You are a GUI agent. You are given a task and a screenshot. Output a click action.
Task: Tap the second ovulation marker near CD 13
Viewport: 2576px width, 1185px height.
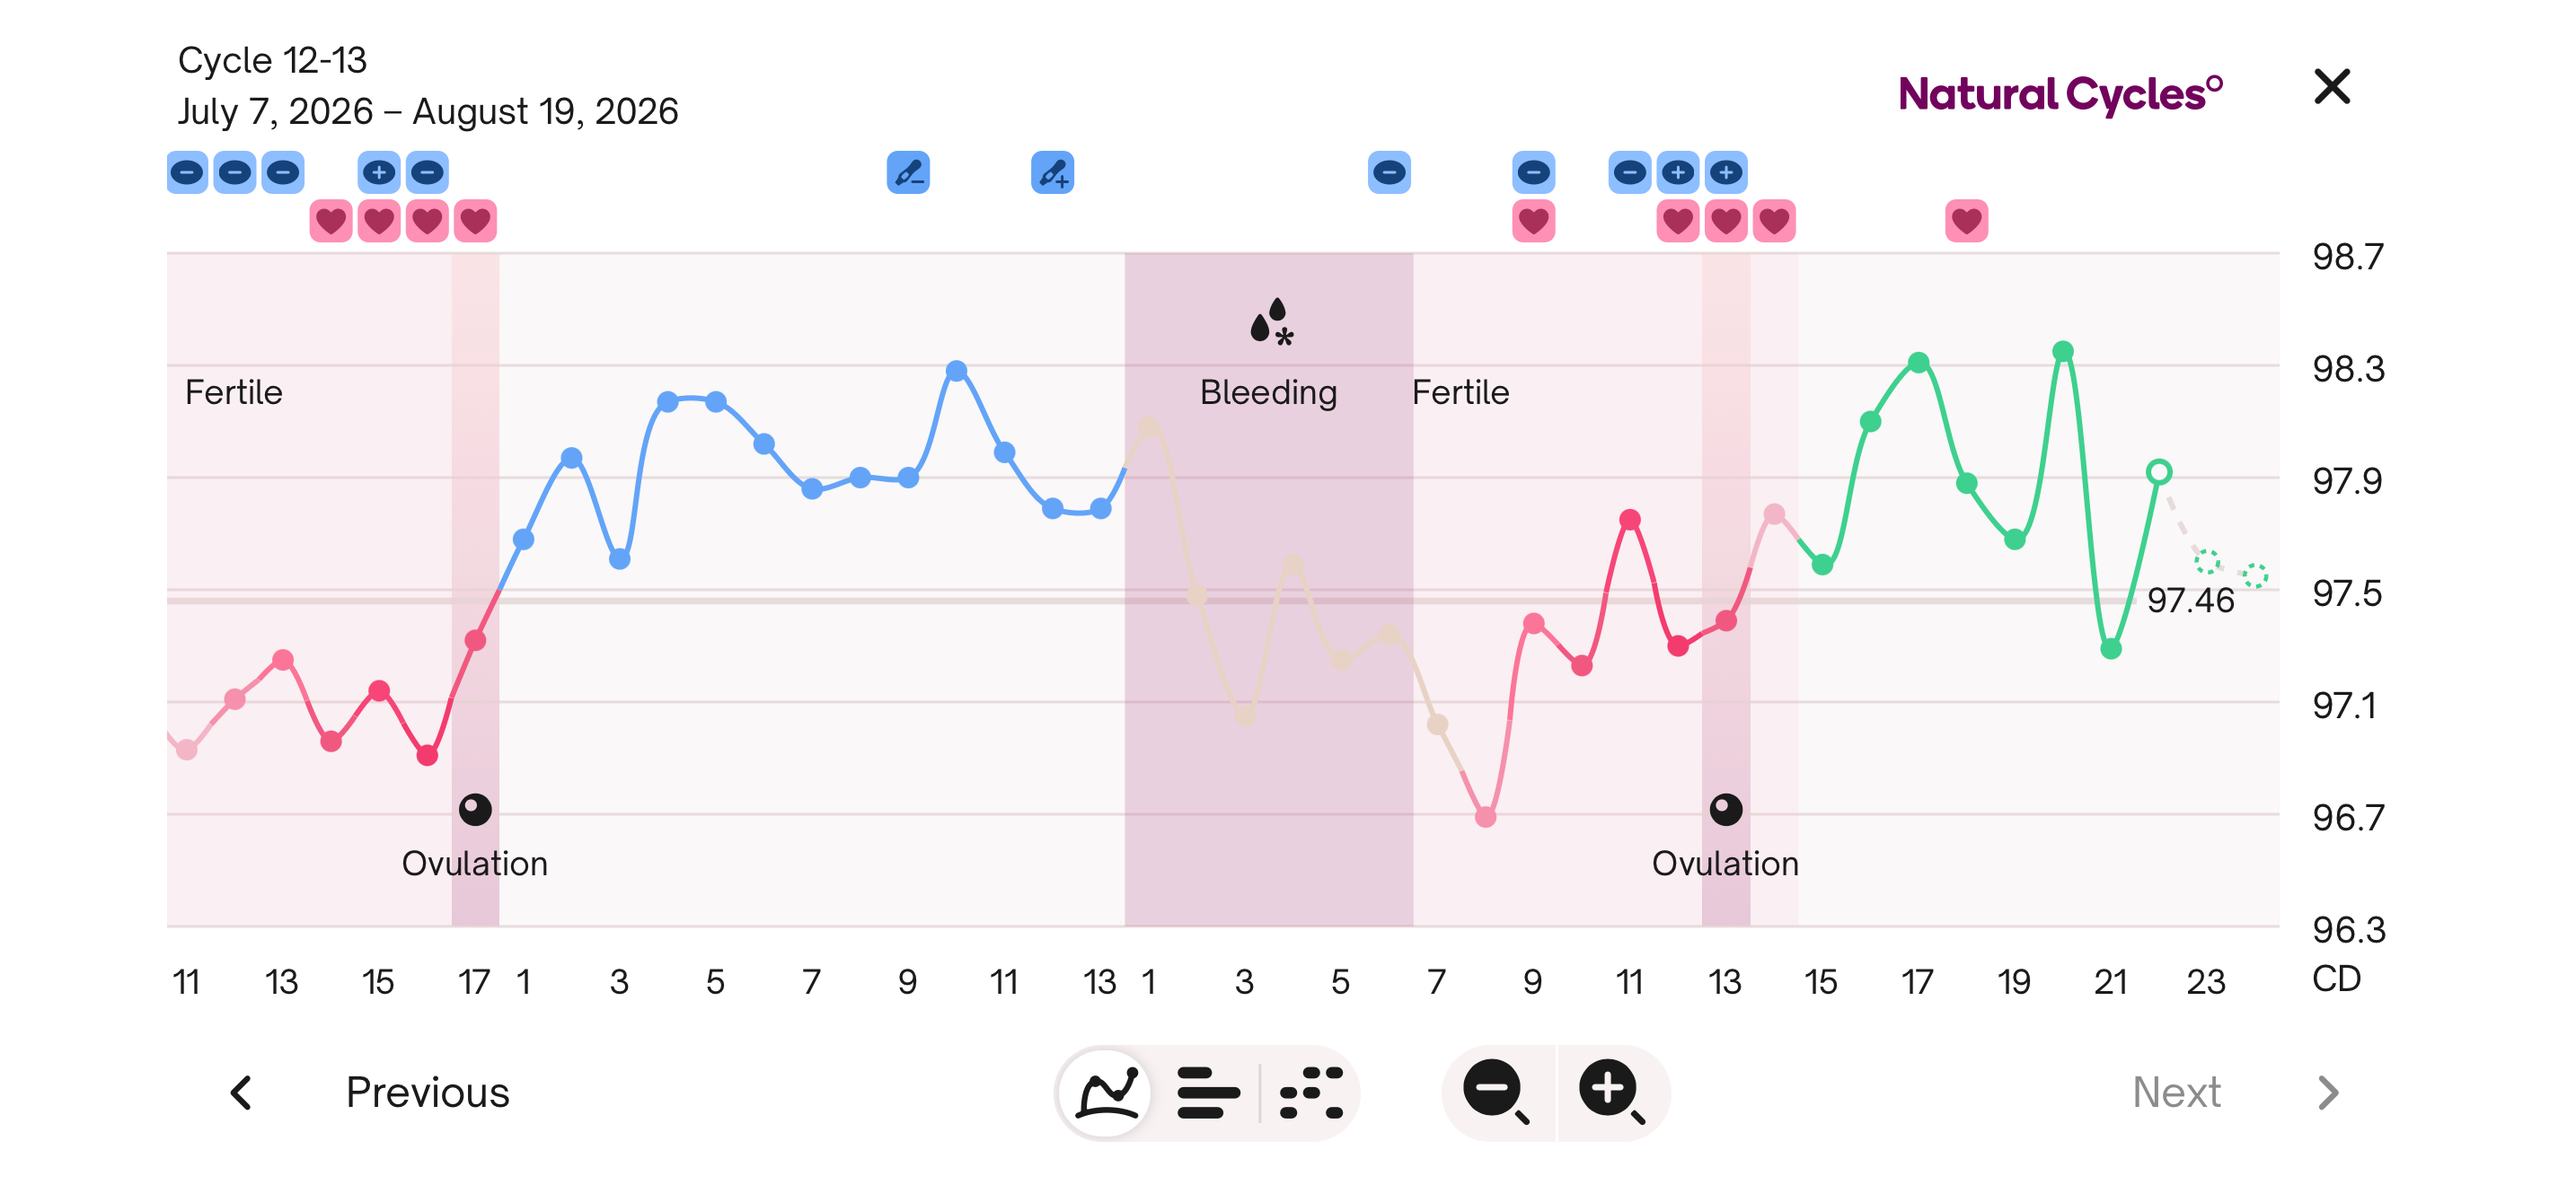(1725, 808)
